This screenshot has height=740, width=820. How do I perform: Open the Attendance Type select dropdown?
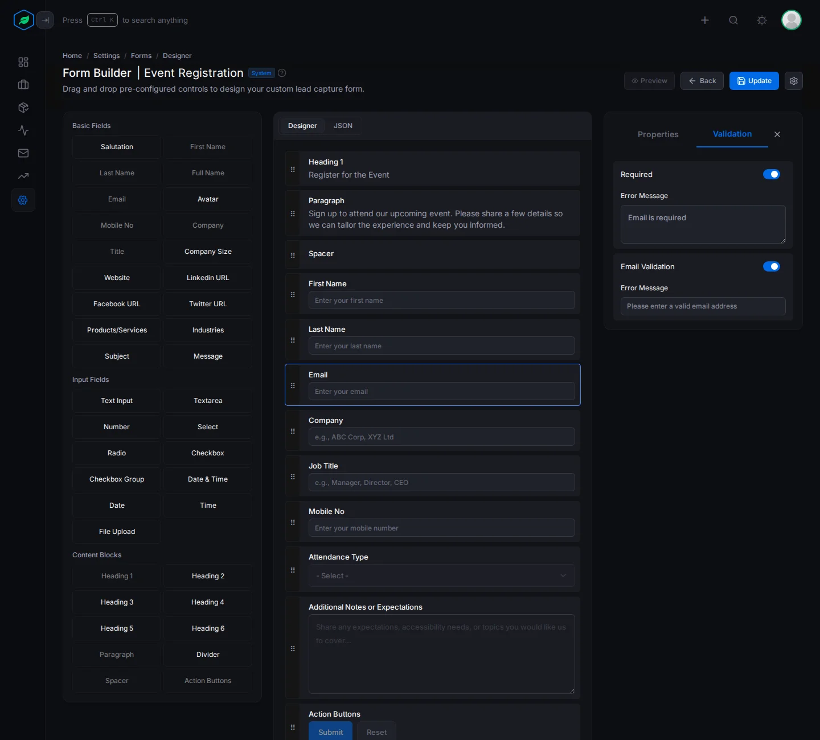click(442, 575)
